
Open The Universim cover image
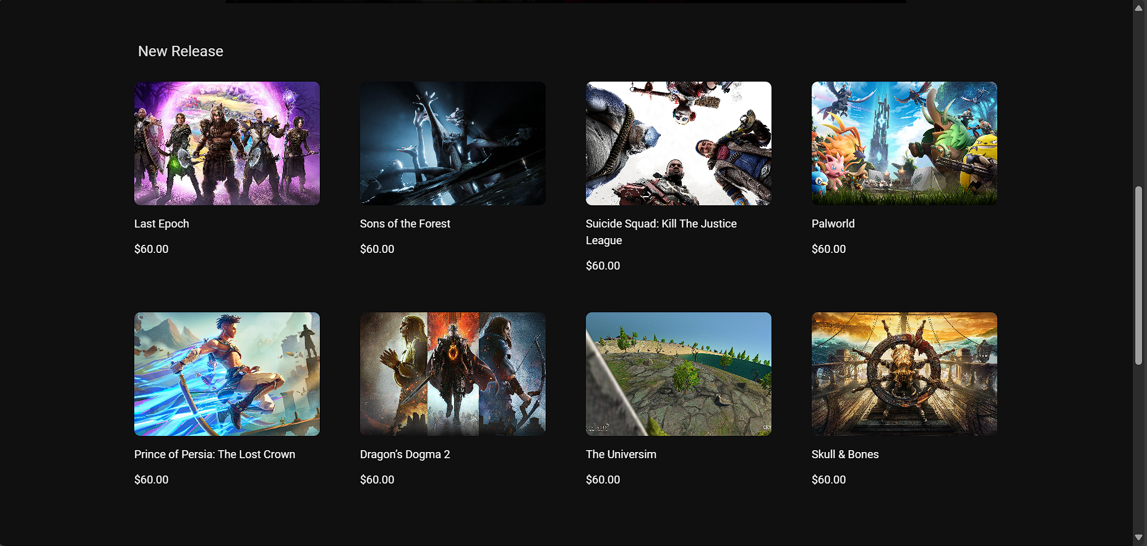coord(679,374)
